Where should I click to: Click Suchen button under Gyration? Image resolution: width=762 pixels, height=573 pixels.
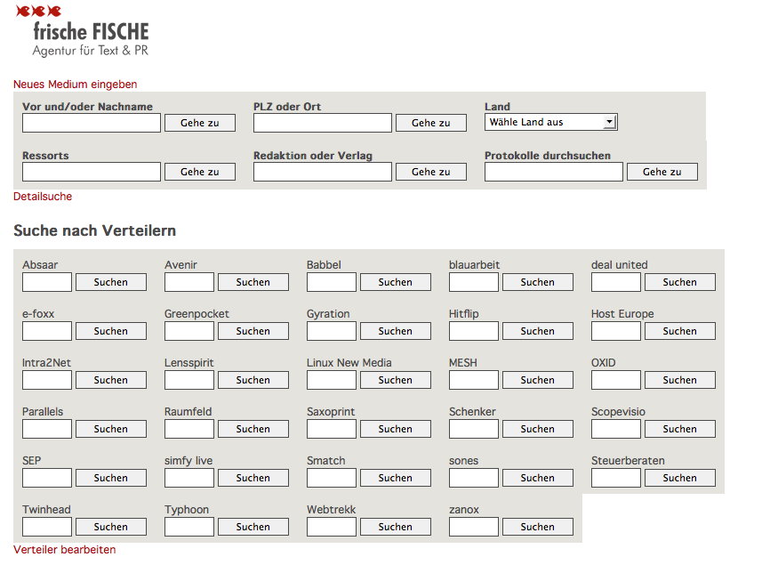(395, 331)
